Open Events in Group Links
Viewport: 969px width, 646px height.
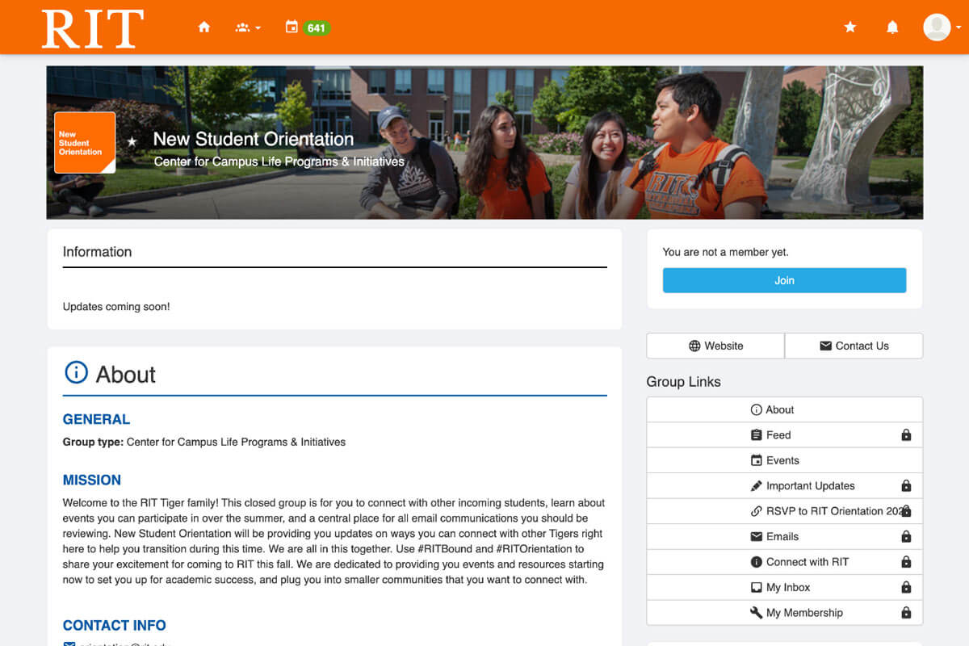[x=784, y=460]
